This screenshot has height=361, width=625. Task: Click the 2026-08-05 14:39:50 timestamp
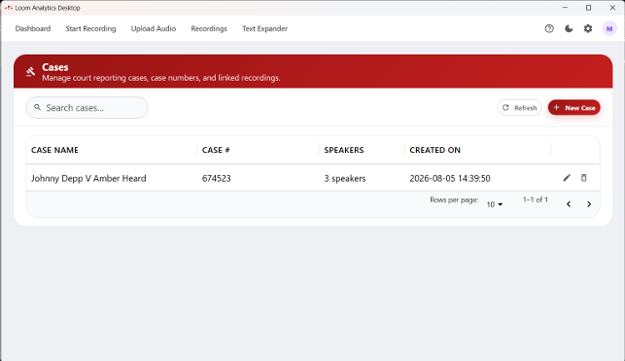click(450, 178)
